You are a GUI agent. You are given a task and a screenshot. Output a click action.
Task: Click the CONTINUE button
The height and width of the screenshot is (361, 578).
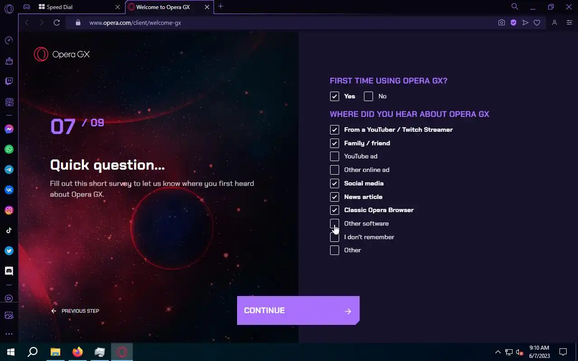coord(298,310)
